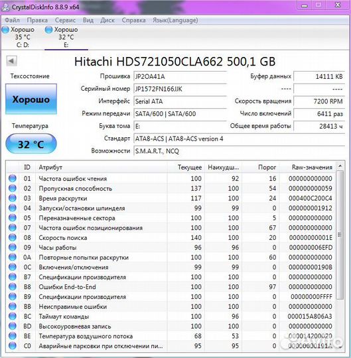Select row Пропускная способность
The height and width of the screenshot is (358, 351).
click(171, 188)
